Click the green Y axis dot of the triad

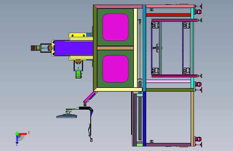point(17,134)
